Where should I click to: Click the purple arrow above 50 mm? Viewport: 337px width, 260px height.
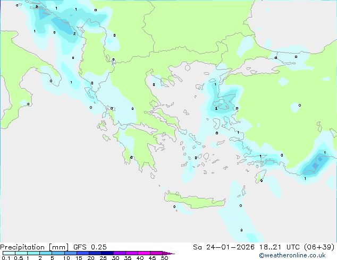[168, 253]
